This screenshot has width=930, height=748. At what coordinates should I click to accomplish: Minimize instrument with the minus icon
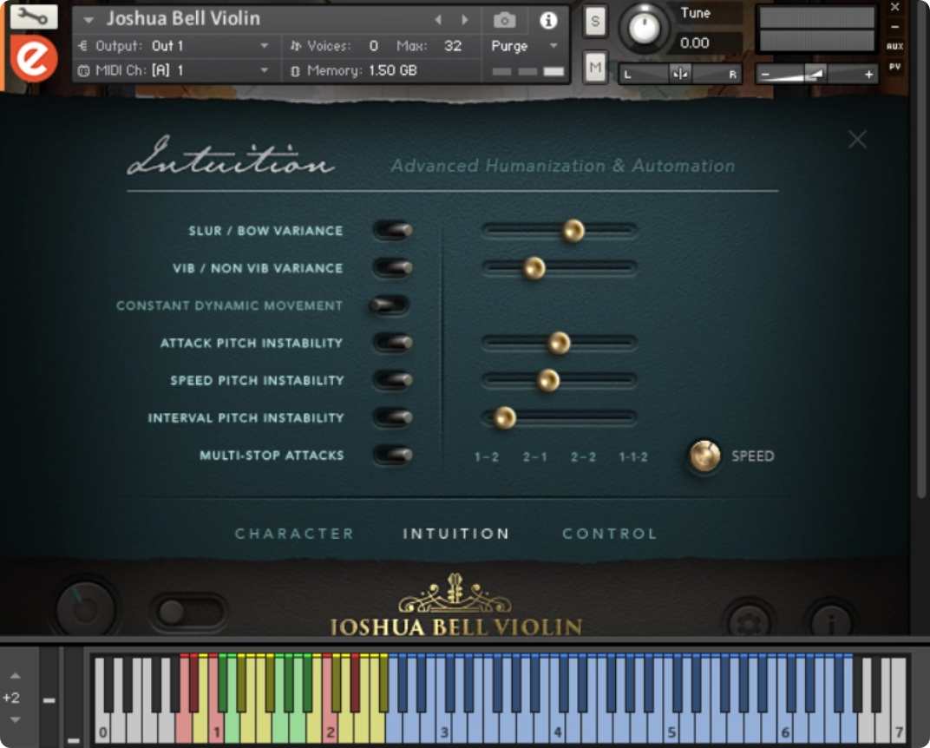pos(895,27)
